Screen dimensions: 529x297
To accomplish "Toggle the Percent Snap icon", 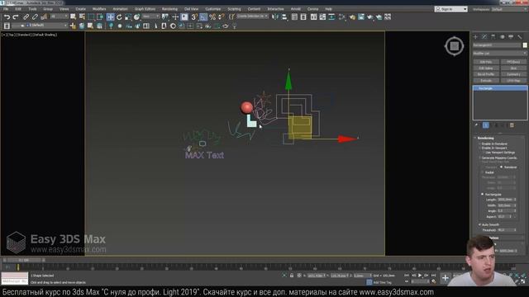I will coord(212,16).
